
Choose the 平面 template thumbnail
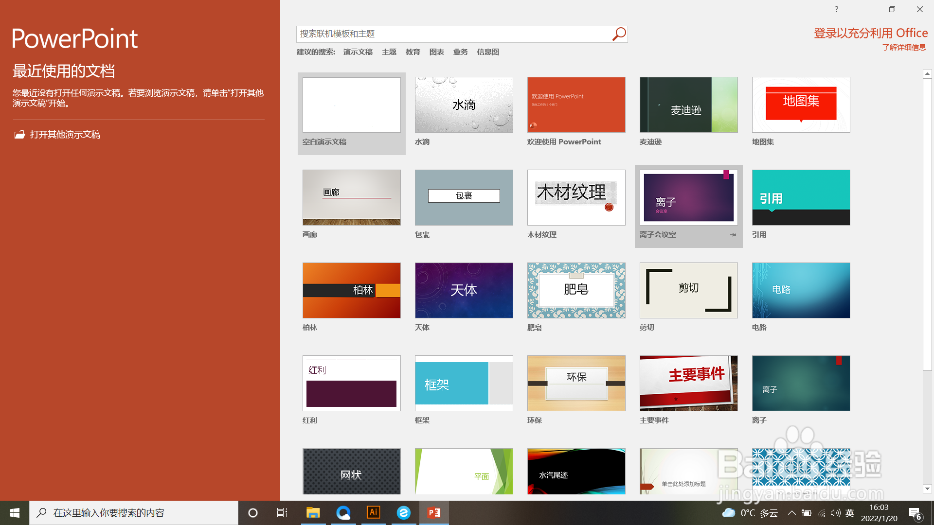click(x=464, y=472)
